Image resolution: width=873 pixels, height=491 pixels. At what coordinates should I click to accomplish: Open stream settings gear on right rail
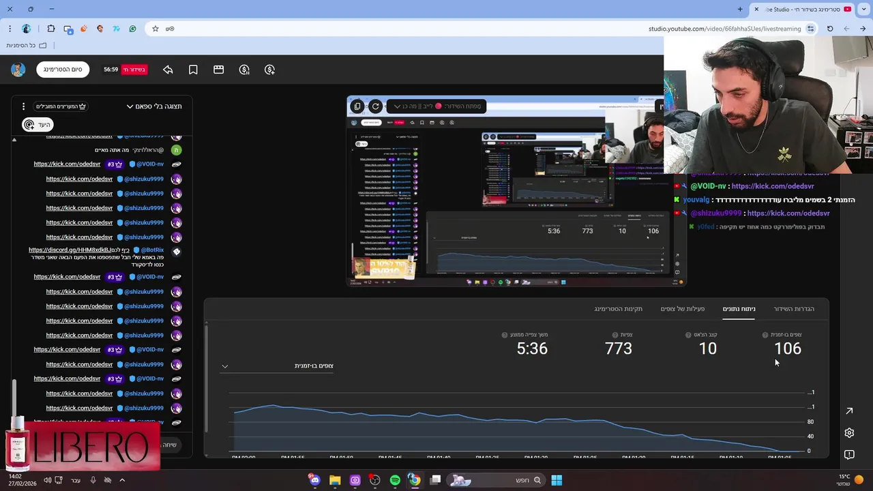coord(849,433)
